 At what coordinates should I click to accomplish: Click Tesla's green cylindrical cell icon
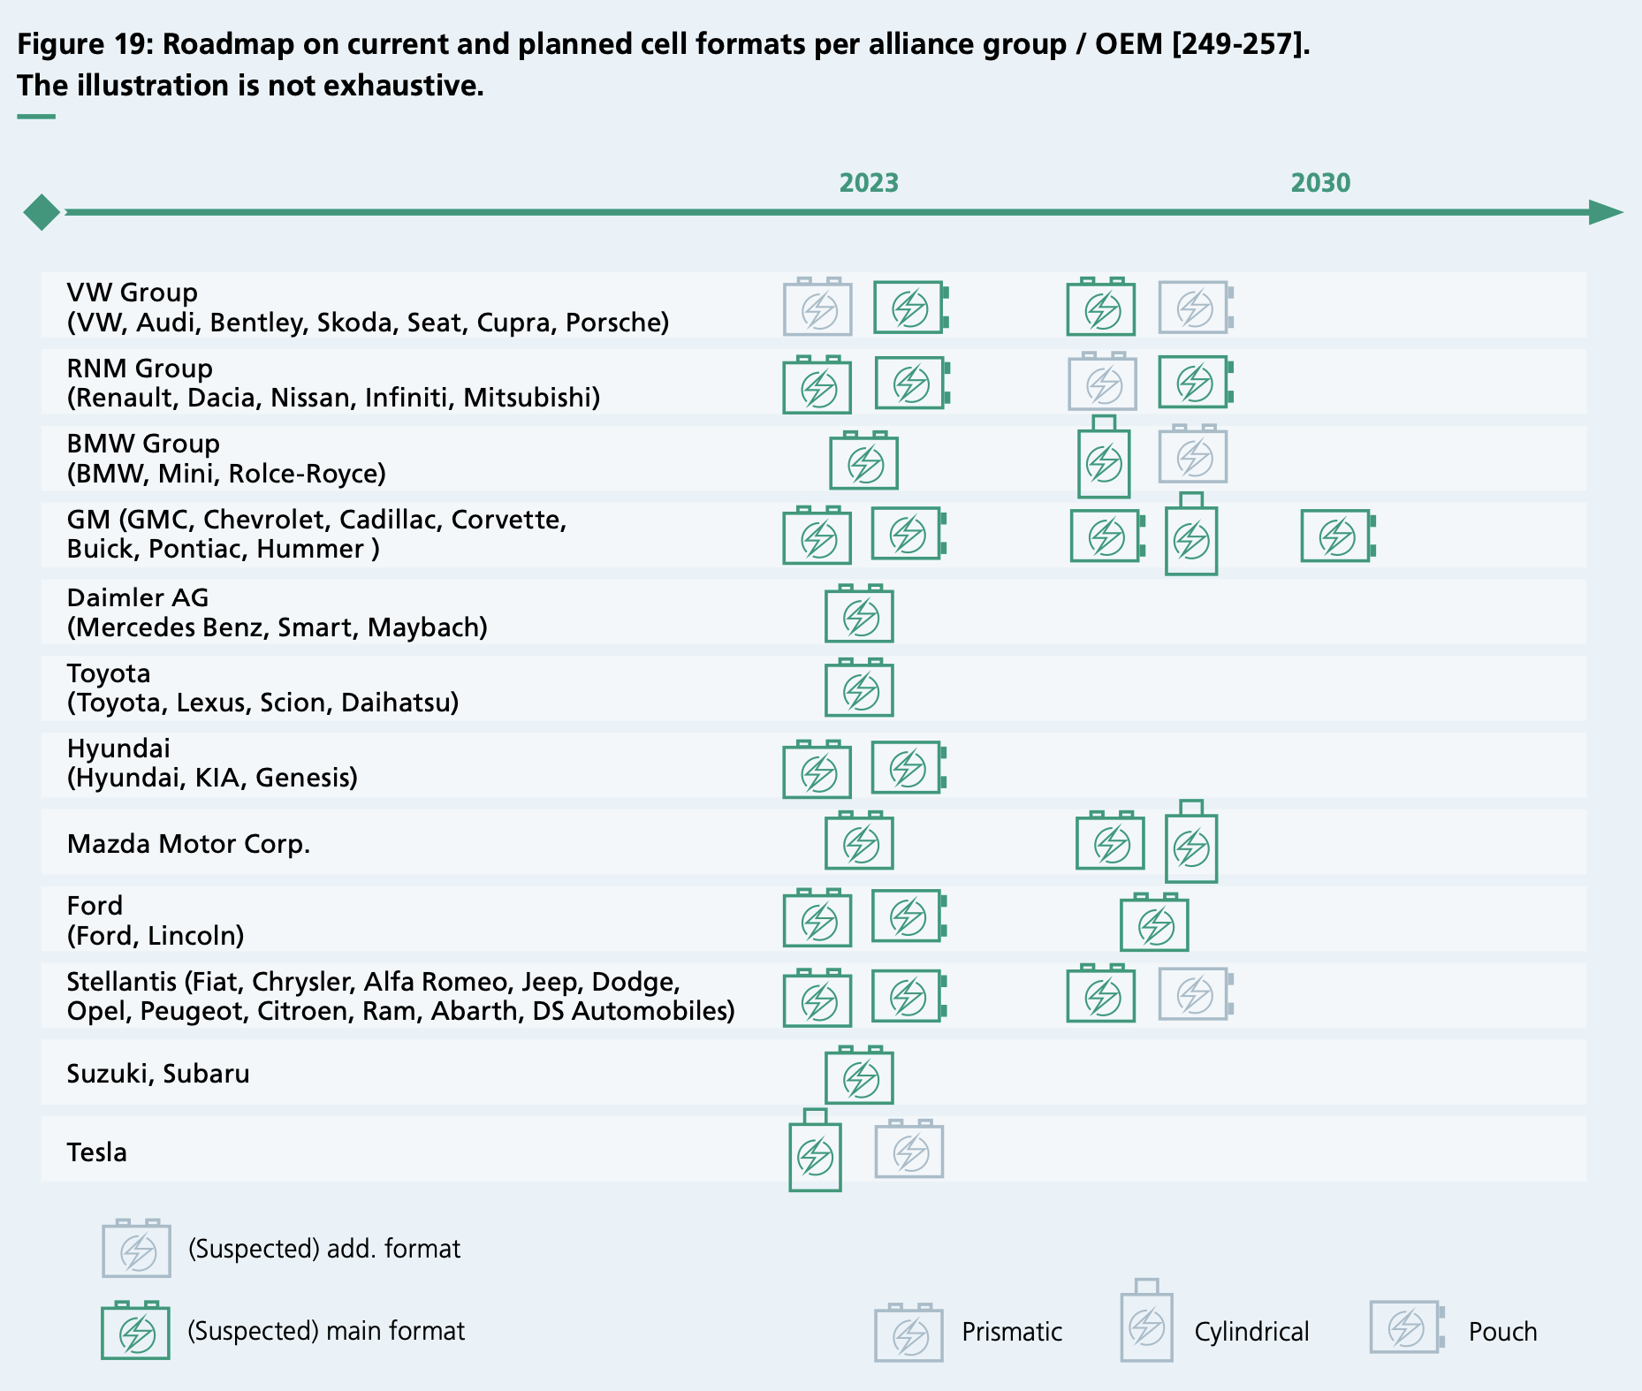tap(815, 1154)
